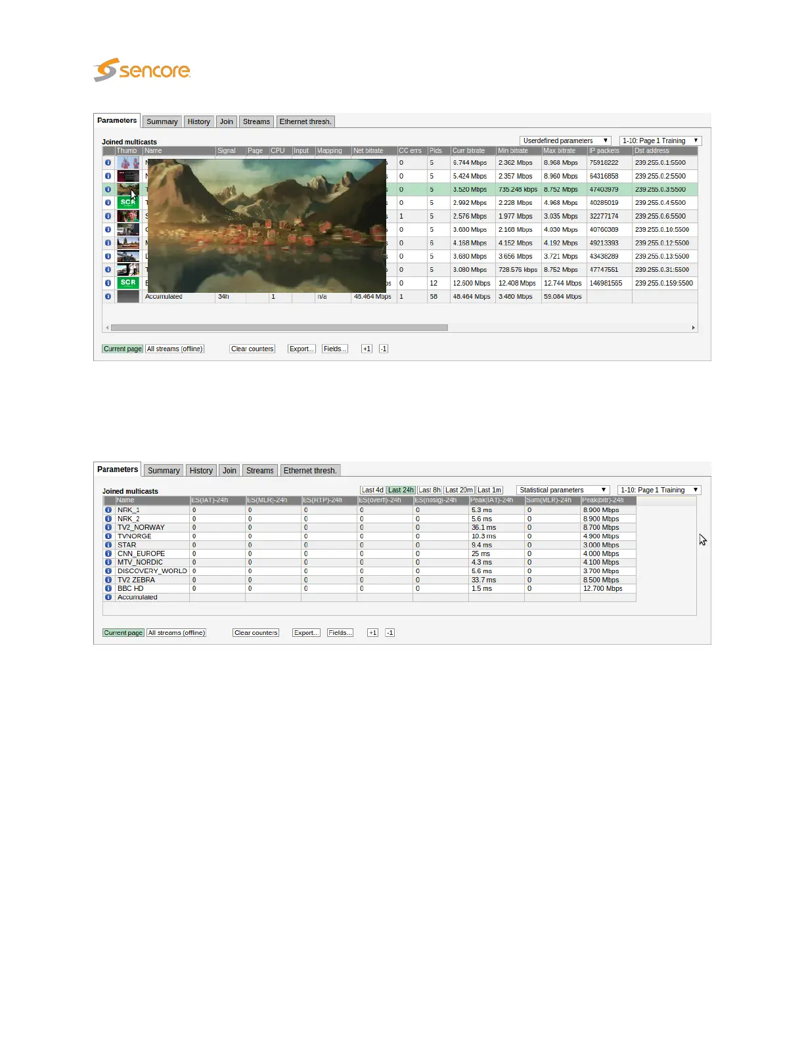
Task: Click info icon beside TV2_NORWAY
Action: (108, 527)
